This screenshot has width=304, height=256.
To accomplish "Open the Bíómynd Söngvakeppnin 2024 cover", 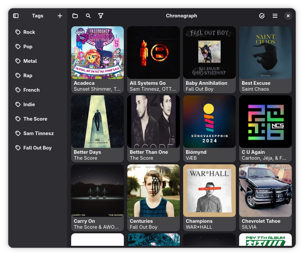I will (x=209, y=122).
